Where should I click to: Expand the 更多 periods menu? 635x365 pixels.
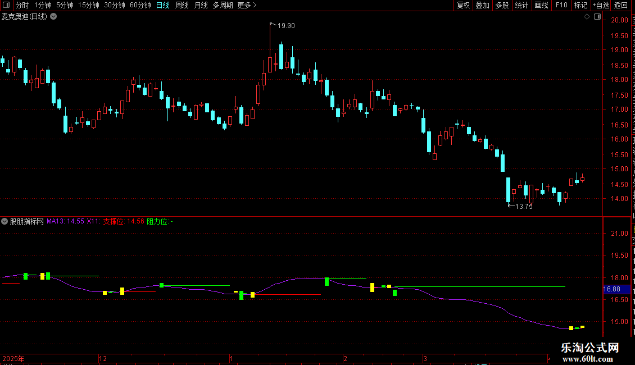(247, 5)
